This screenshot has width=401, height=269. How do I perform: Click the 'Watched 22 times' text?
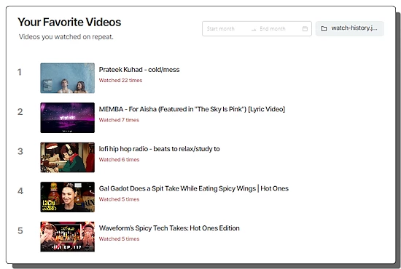pyautogui.click(x=120, y=80)
